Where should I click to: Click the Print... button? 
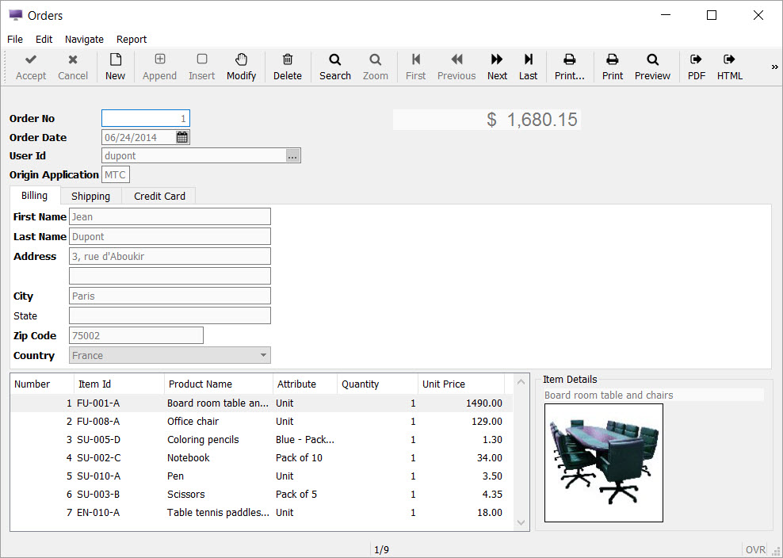(570, 67)
